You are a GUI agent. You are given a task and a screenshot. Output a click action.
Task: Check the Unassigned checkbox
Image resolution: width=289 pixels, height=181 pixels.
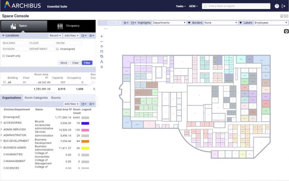pos(57,49)
